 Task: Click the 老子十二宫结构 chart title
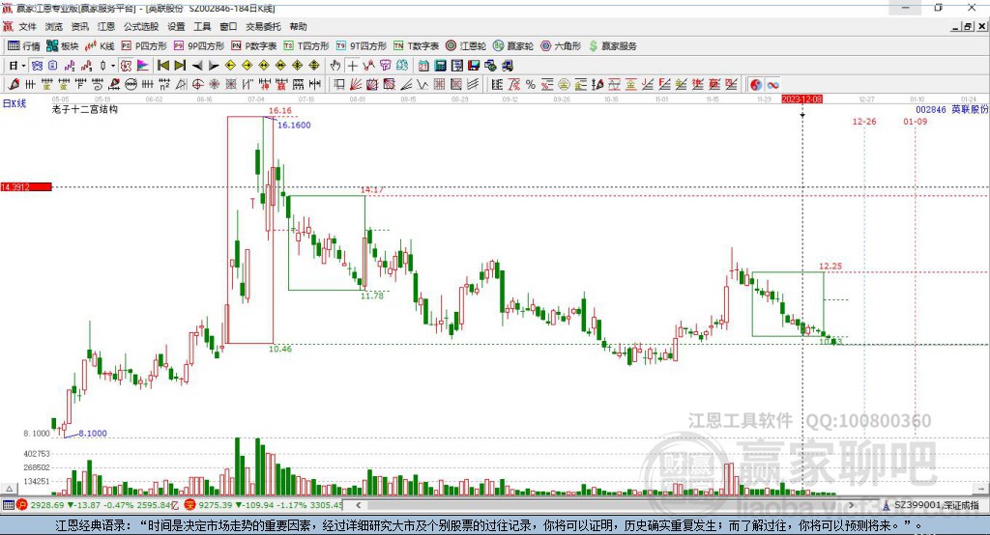point(85,109)
